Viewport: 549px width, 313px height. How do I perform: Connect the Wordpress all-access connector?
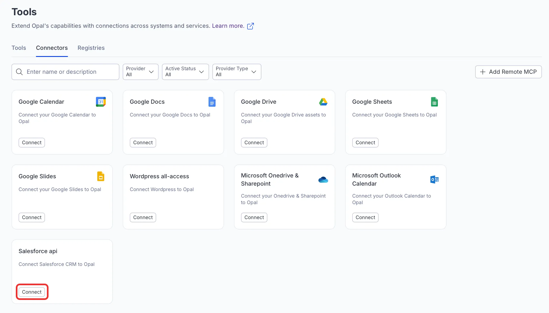point(143,217)
